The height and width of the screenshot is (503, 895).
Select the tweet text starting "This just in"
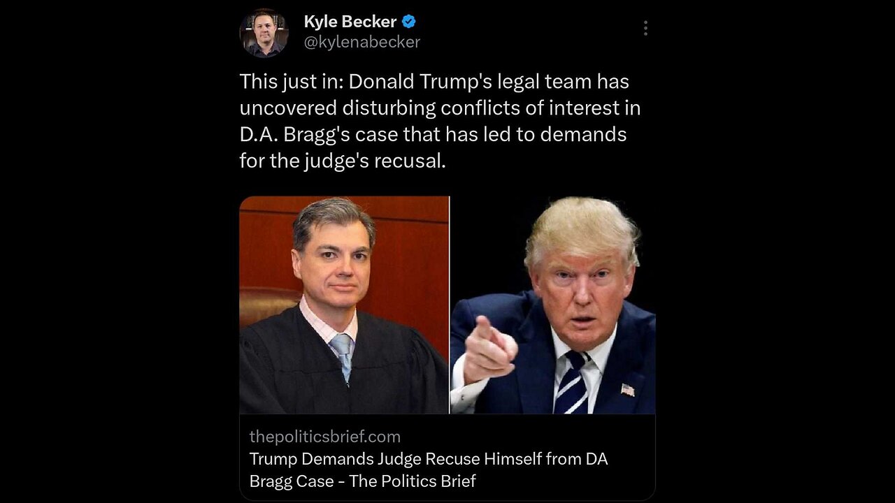coord(441,121)
